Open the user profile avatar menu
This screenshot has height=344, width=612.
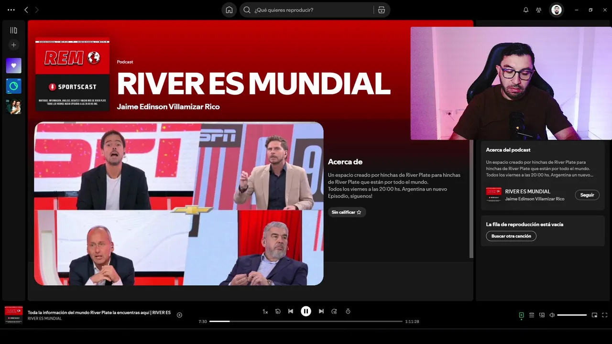(556, 10)
